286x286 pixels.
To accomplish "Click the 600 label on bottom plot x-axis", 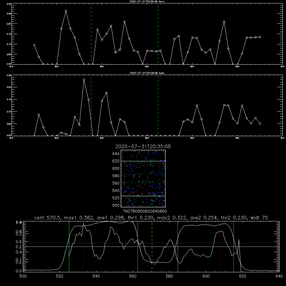I will (206, 276).
